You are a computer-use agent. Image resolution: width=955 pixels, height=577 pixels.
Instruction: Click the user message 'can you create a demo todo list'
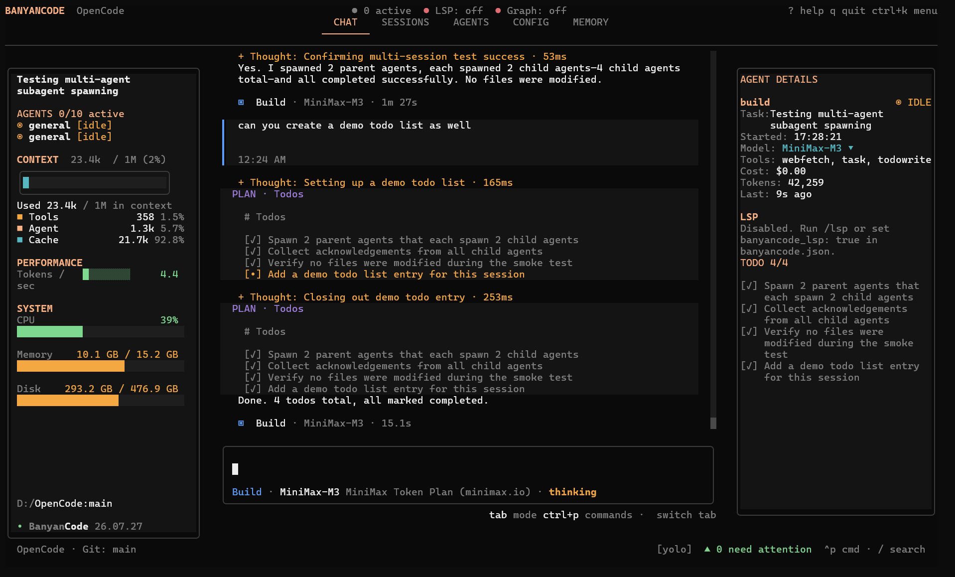point(354,125)
